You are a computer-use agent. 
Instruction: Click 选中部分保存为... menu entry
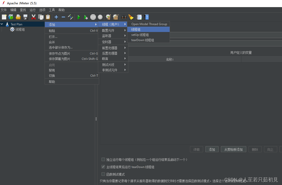72,47
